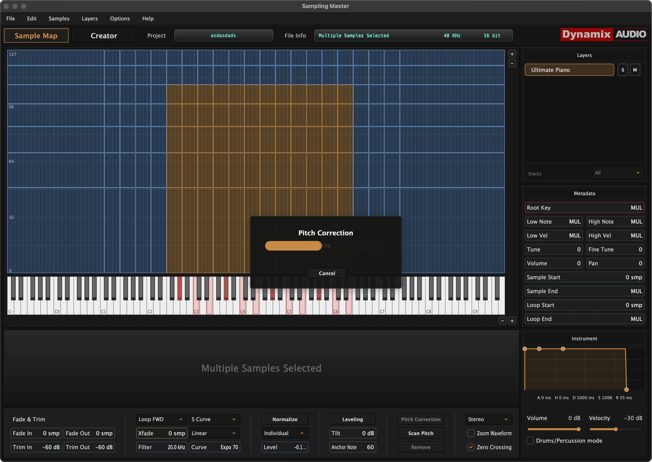Screen dimensions: 652x462
Task: Open the Stacks All dropdown
Action: click(x=618, y=173)
